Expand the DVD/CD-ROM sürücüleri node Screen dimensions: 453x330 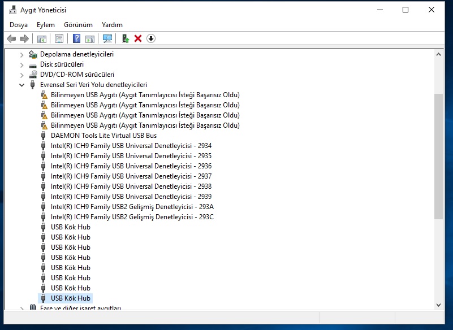click(22, 75)
